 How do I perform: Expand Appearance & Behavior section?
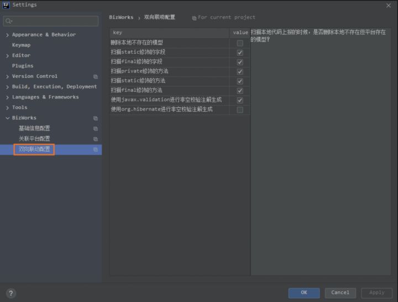(x=7, y=35)
